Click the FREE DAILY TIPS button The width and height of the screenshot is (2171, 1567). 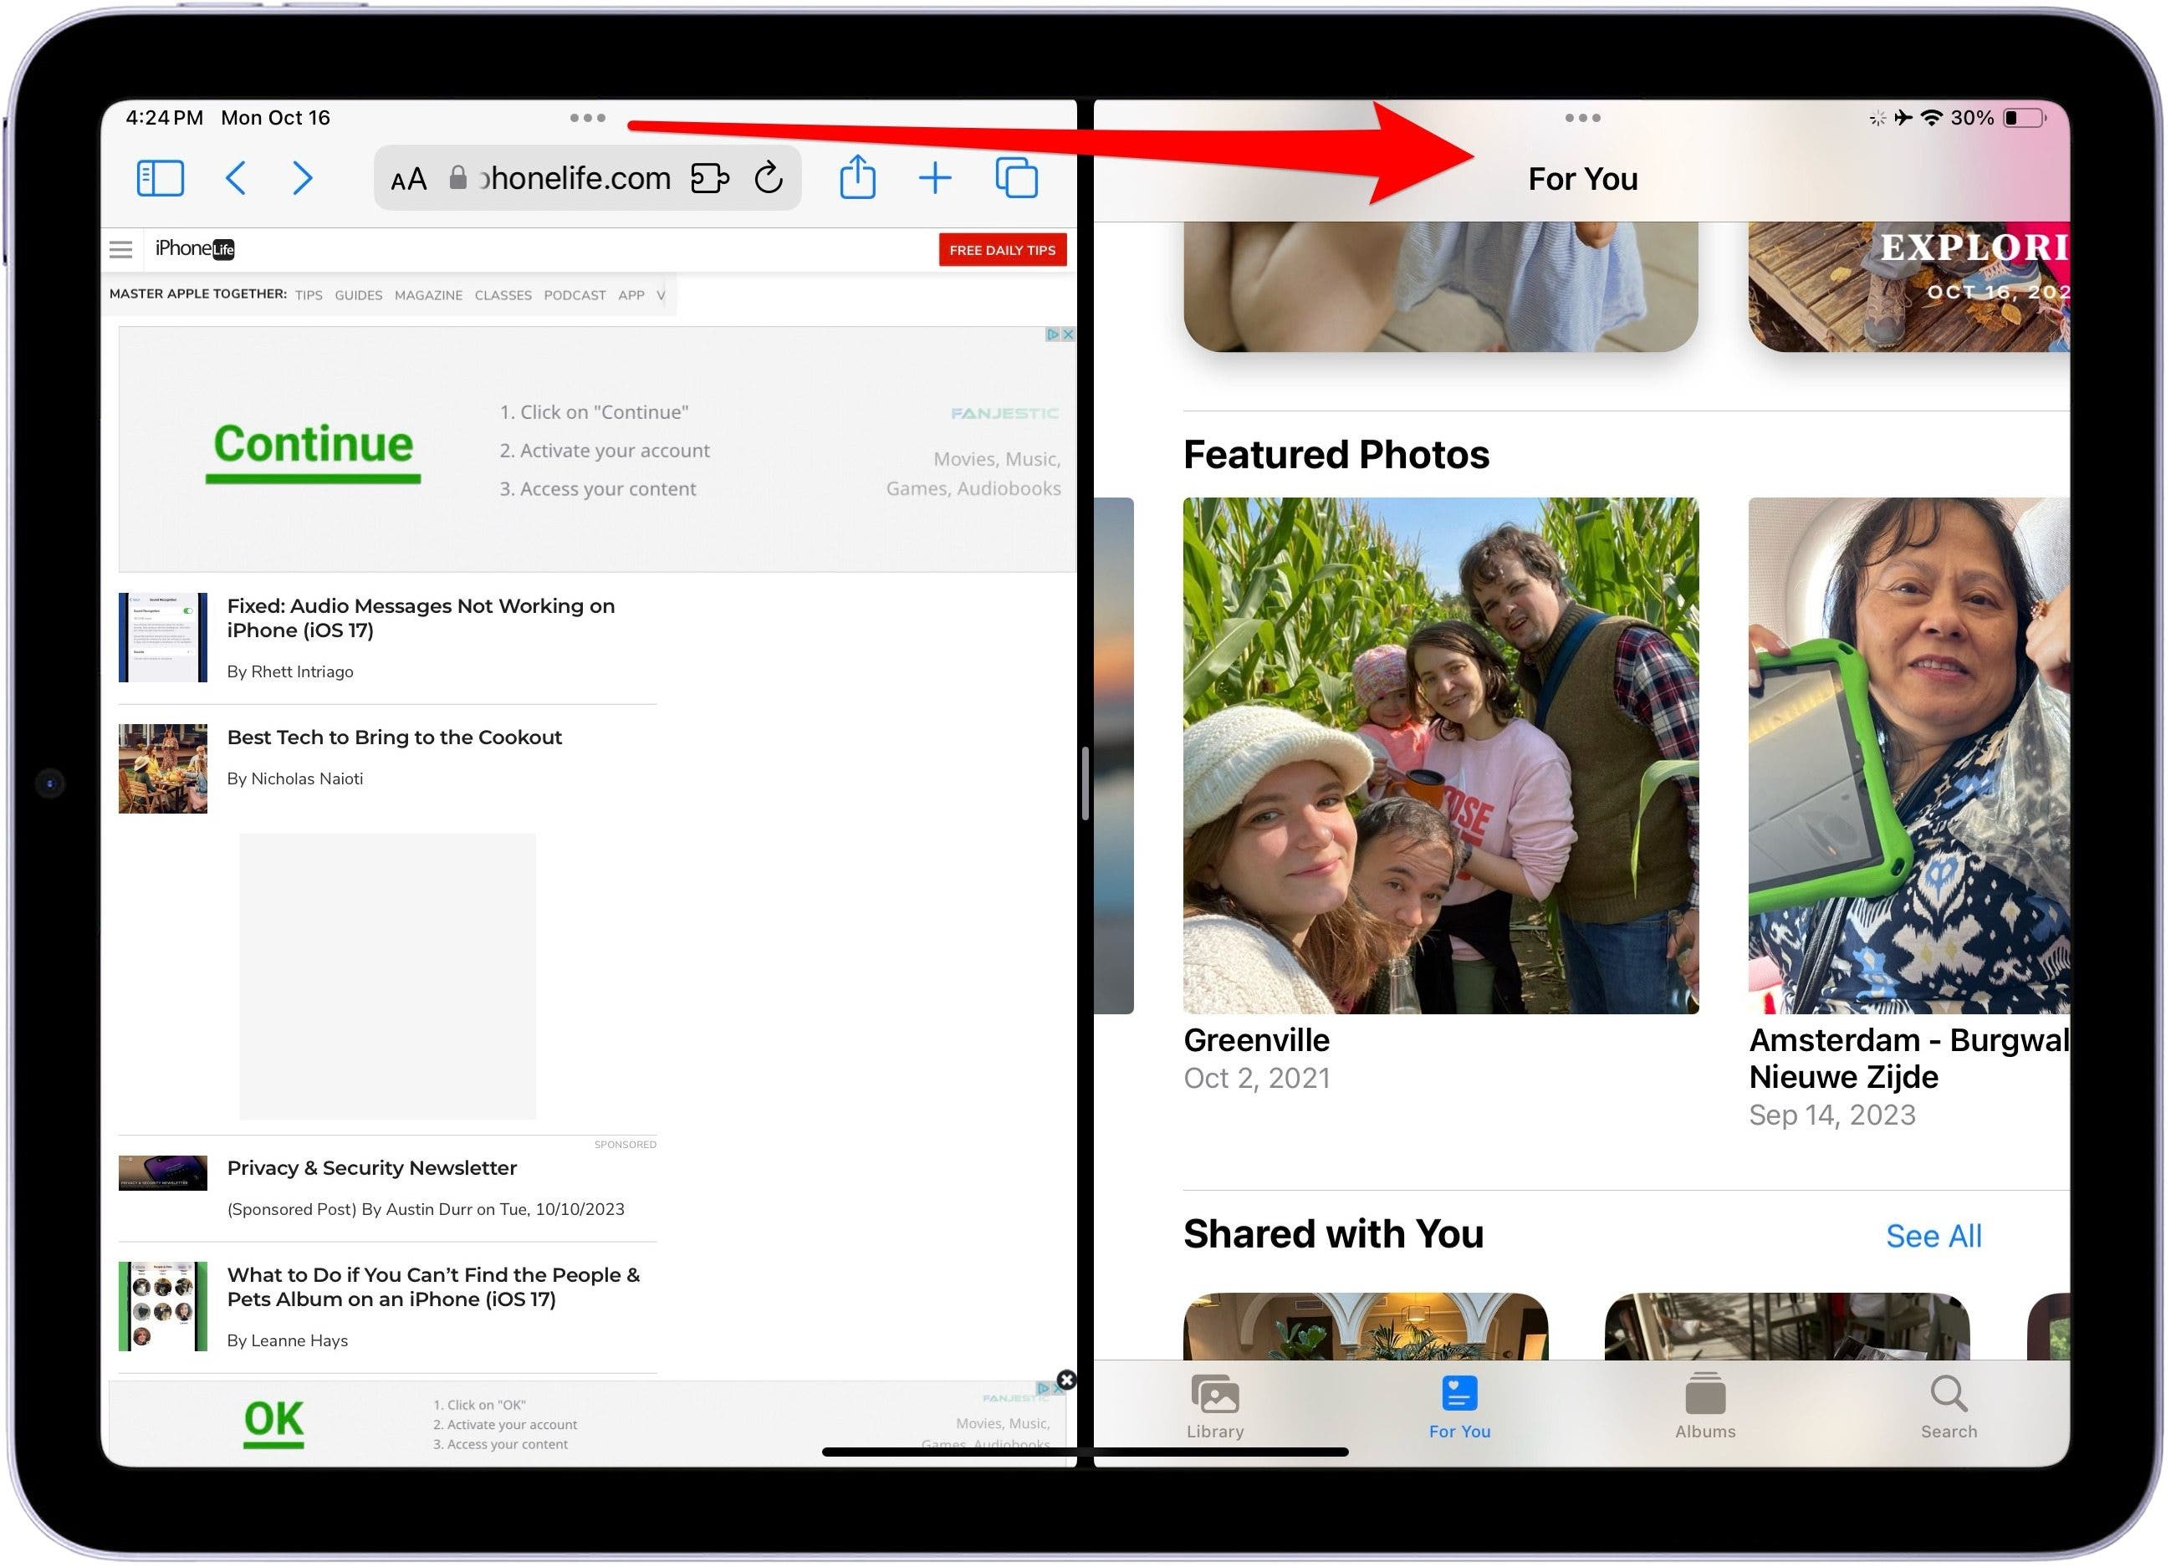(x=1004, y=251)
